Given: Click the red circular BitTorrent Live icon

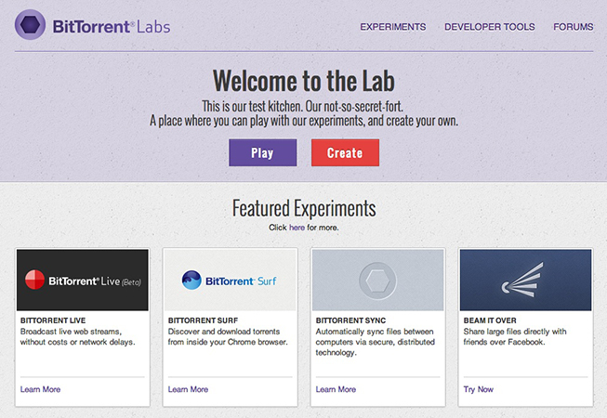Looking at the screenshot, I should coord(34,280).
